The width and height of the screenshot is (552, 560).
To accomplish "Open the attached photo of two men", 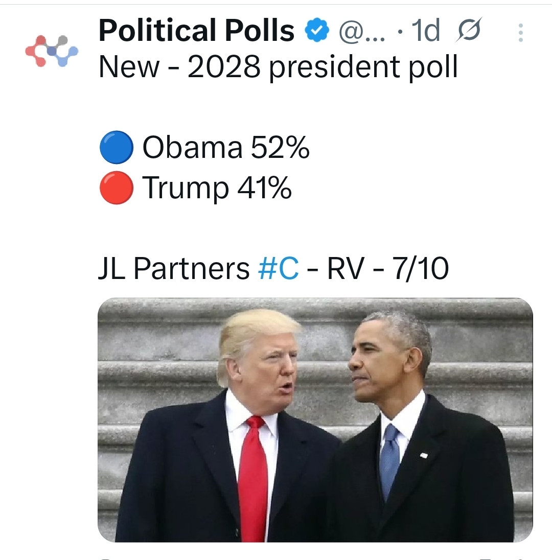I will coord(315,419).
